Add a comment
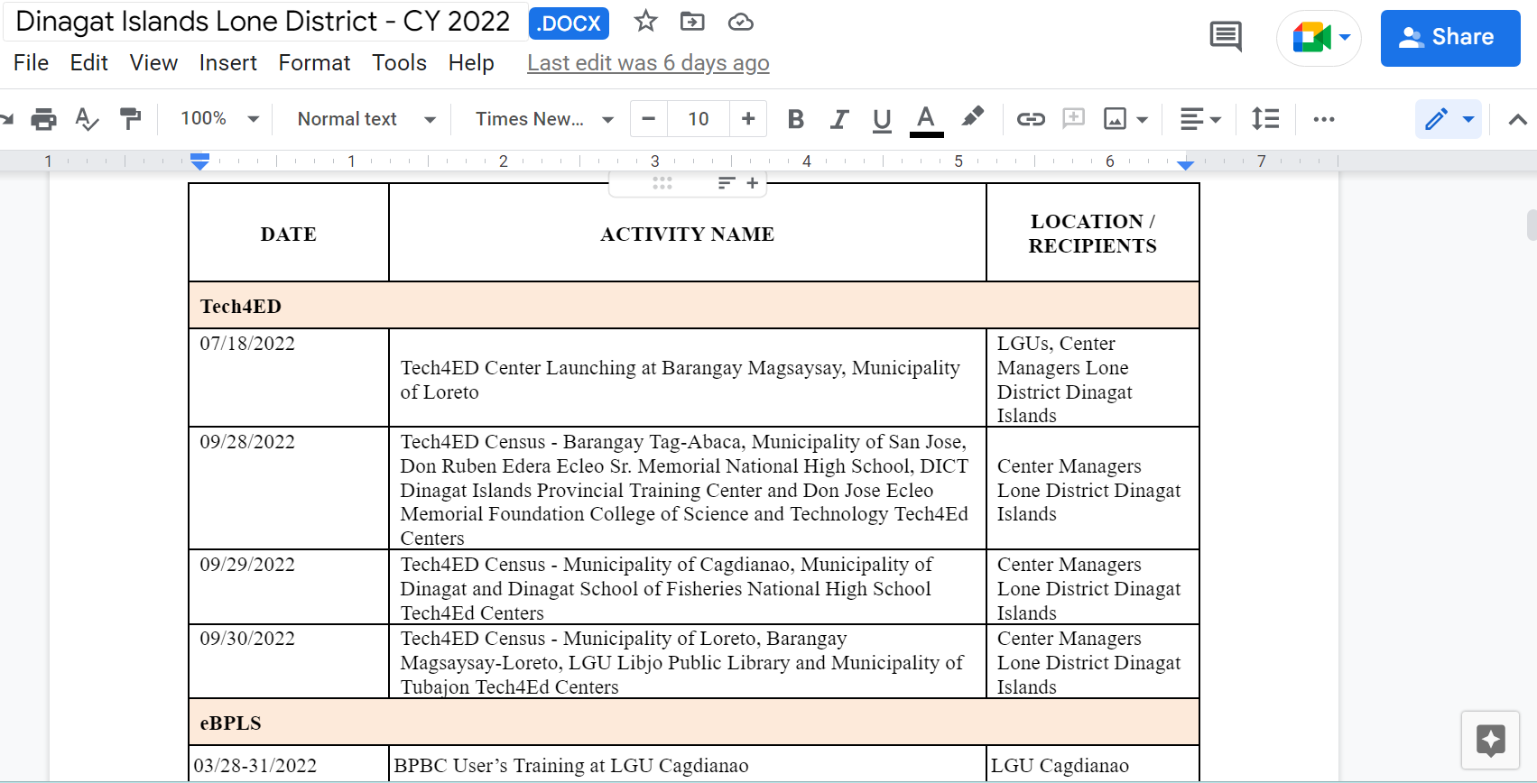Viewport: 1537px width, 783px height. [x=1074, y=118]
